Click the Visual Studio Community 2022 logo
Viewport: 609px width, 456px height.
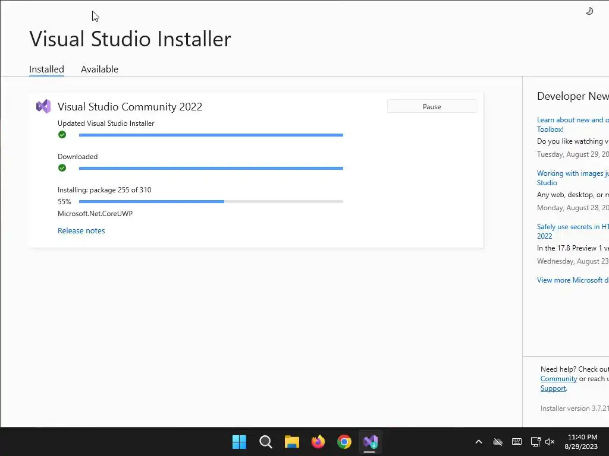tap(43, 106)
